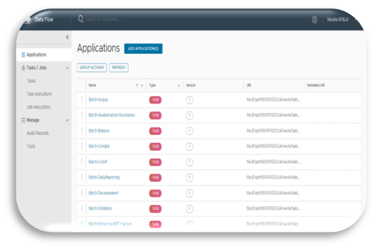This screenshot has width=376, height=249.
Task: Click the Applications list icon in sidebar
Action: coord(24,55)
